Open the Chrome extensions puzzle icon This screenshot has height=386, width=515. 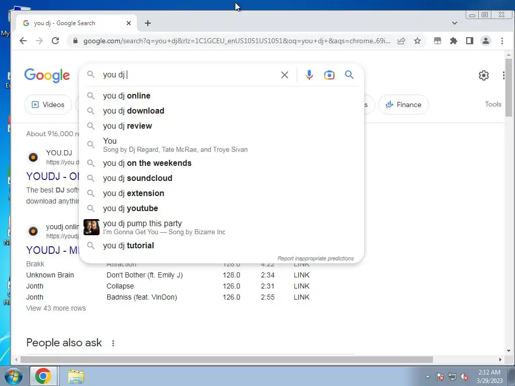click(454, 41)
